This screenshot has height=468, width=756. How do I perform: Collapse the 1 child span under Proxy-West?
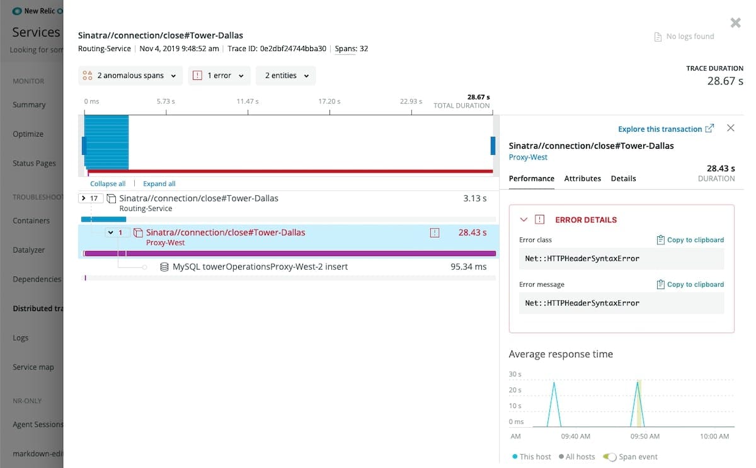[118, 232]
